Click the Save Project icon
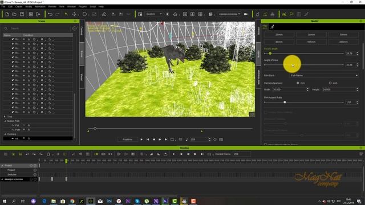This screenshot has height=205, width=365. [x=22, y=14]
